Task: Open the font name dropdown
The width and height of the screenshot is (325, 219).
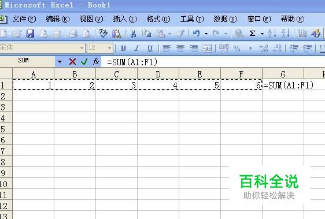Action: (82, 49)
